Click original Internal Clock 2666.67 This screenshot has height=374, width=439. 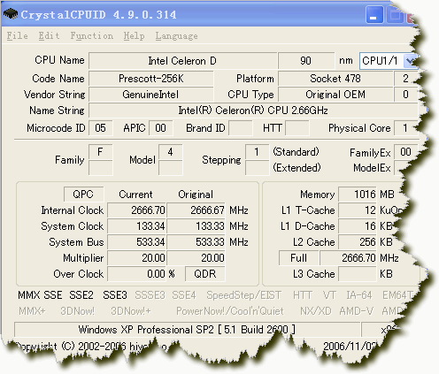[196, 210]
